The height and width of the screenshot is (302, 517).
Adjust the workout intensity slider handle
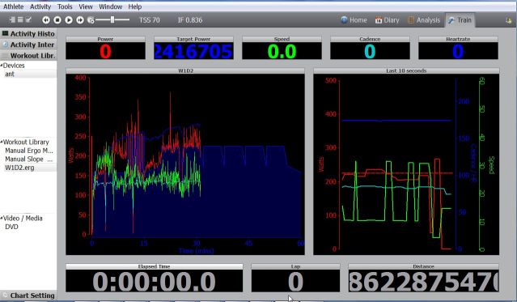click(x=112, y=19)
